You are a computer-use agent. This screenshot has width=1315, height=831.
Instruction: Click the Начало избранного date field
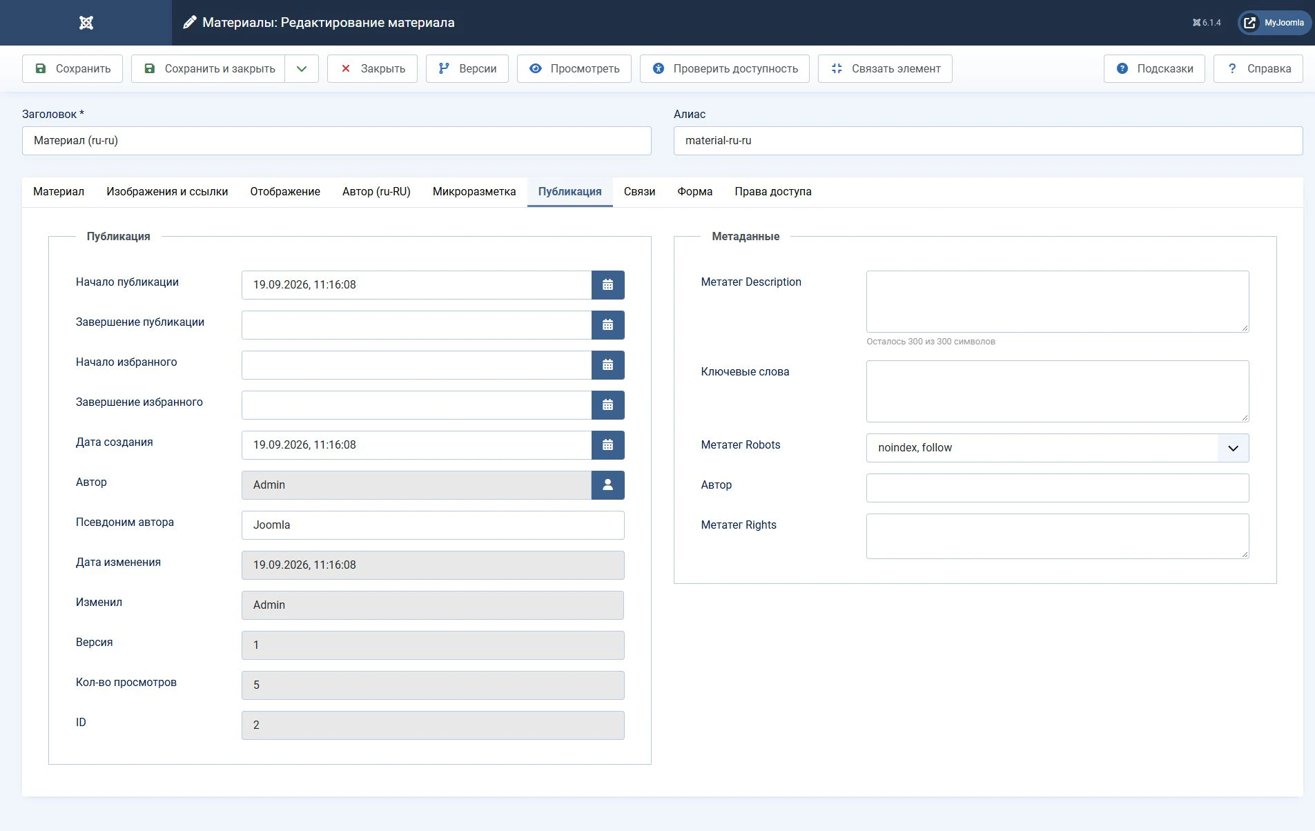[x=416, y=365]
